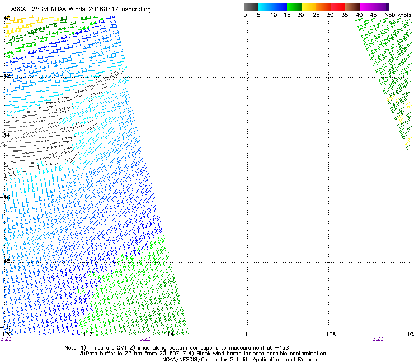This screenshot has height=363, width=414.
Task: Click the '-48' latitude axis label
Action: (5, 261)
